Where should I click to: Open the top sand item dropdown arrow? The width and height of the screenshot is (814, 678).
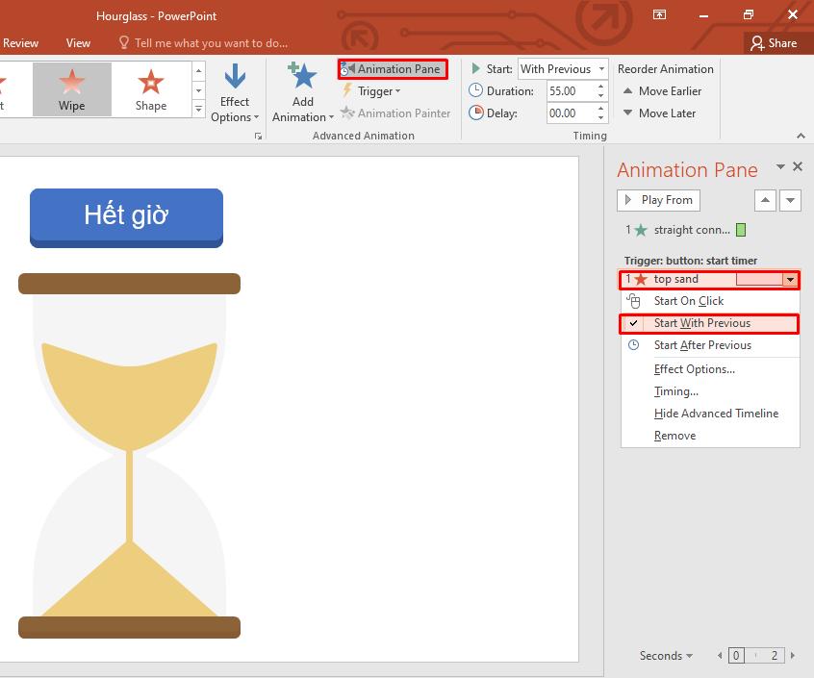[x=790, y=280]
